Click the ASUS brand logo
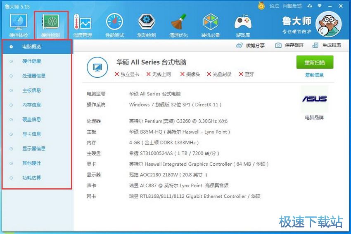This screenshot has width=351, height=234. 314,99
